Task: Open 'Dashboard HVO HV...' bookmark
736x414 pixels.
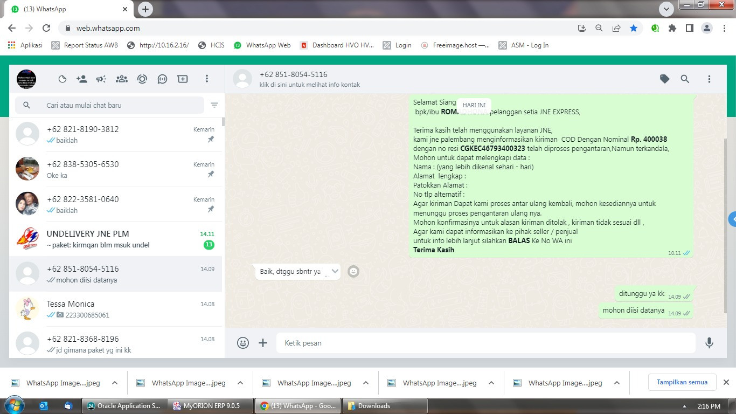Action: click(337, 45)
